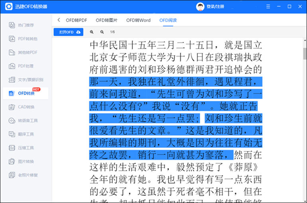The height and width of the screenshot is (203, 307).
Task: Click the user avatar icon
Action: 200,7
